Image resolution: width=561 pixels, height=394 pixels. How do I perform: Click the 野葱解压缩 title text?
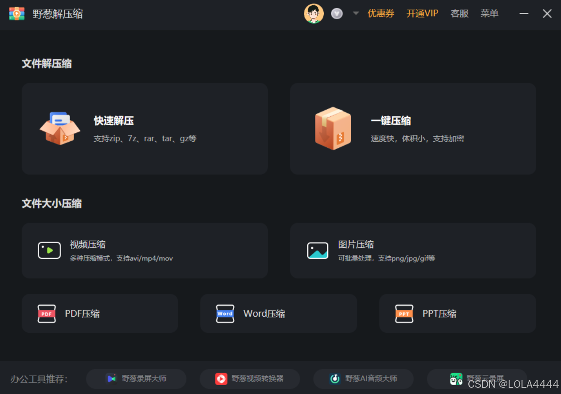tap(58, 14)
